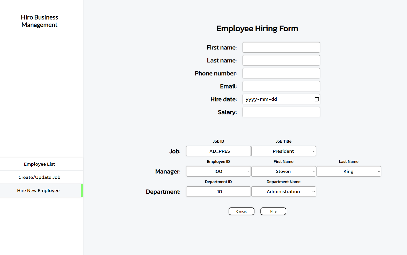Expand the manager First Name dropdown
Image resolution: width=407 pixels, height=255 pixels.
(283, 171)
